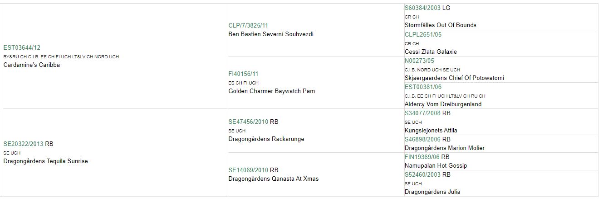Select Golden Charmer Baywatch Pam entry

click(271, 91)
